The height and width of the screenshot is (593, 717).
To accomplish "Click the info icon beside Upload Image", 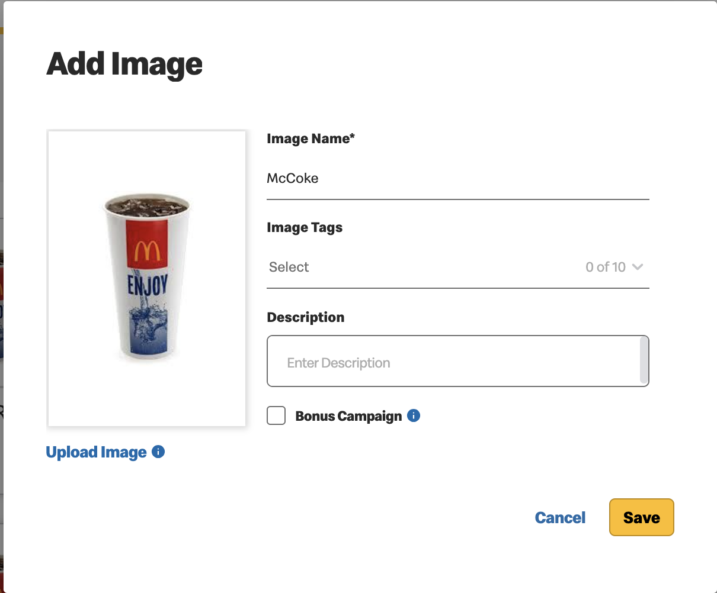I will pos(158,452).
